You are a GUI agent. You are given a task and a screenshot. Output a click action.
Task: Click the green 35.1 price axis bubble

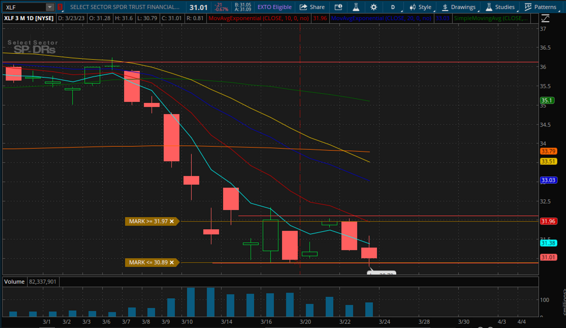[547, 100]
